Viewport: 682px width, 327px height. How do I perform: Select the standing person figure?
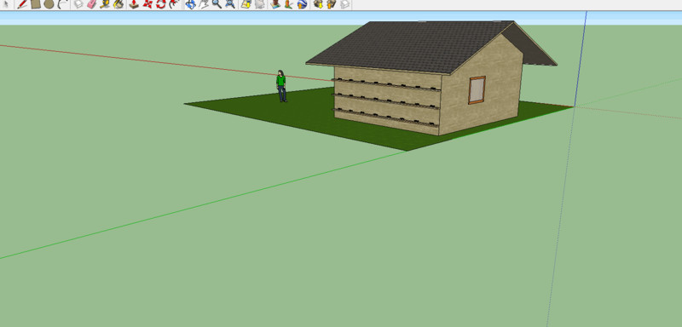(x=281, y=86)
